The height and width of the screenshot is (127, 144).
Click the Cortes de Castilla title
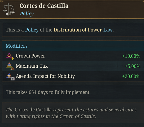pyautogui.click(x=44, y=6)
